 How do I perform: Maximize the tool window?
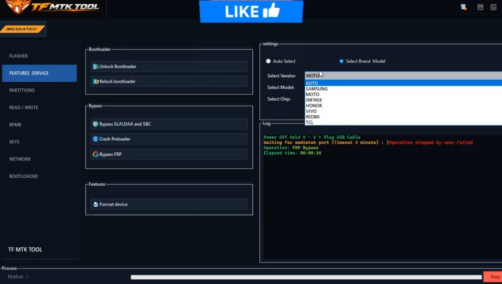(x=494, y=7)
